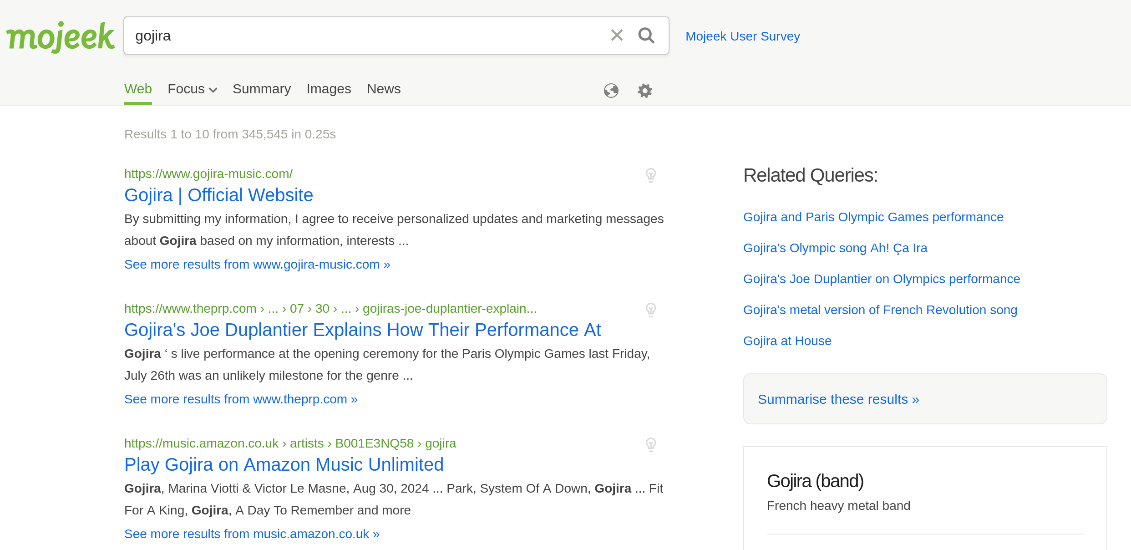The width and height of the screenshot is (1131, 550).
Task: Open Gojira | Official Website result
Action: coord(218,195)
